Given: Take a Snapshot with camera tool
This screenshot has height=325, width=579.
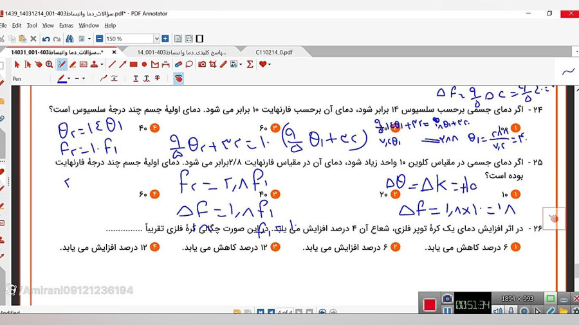Looking at the screenshot, I should (x=202, y=64).
